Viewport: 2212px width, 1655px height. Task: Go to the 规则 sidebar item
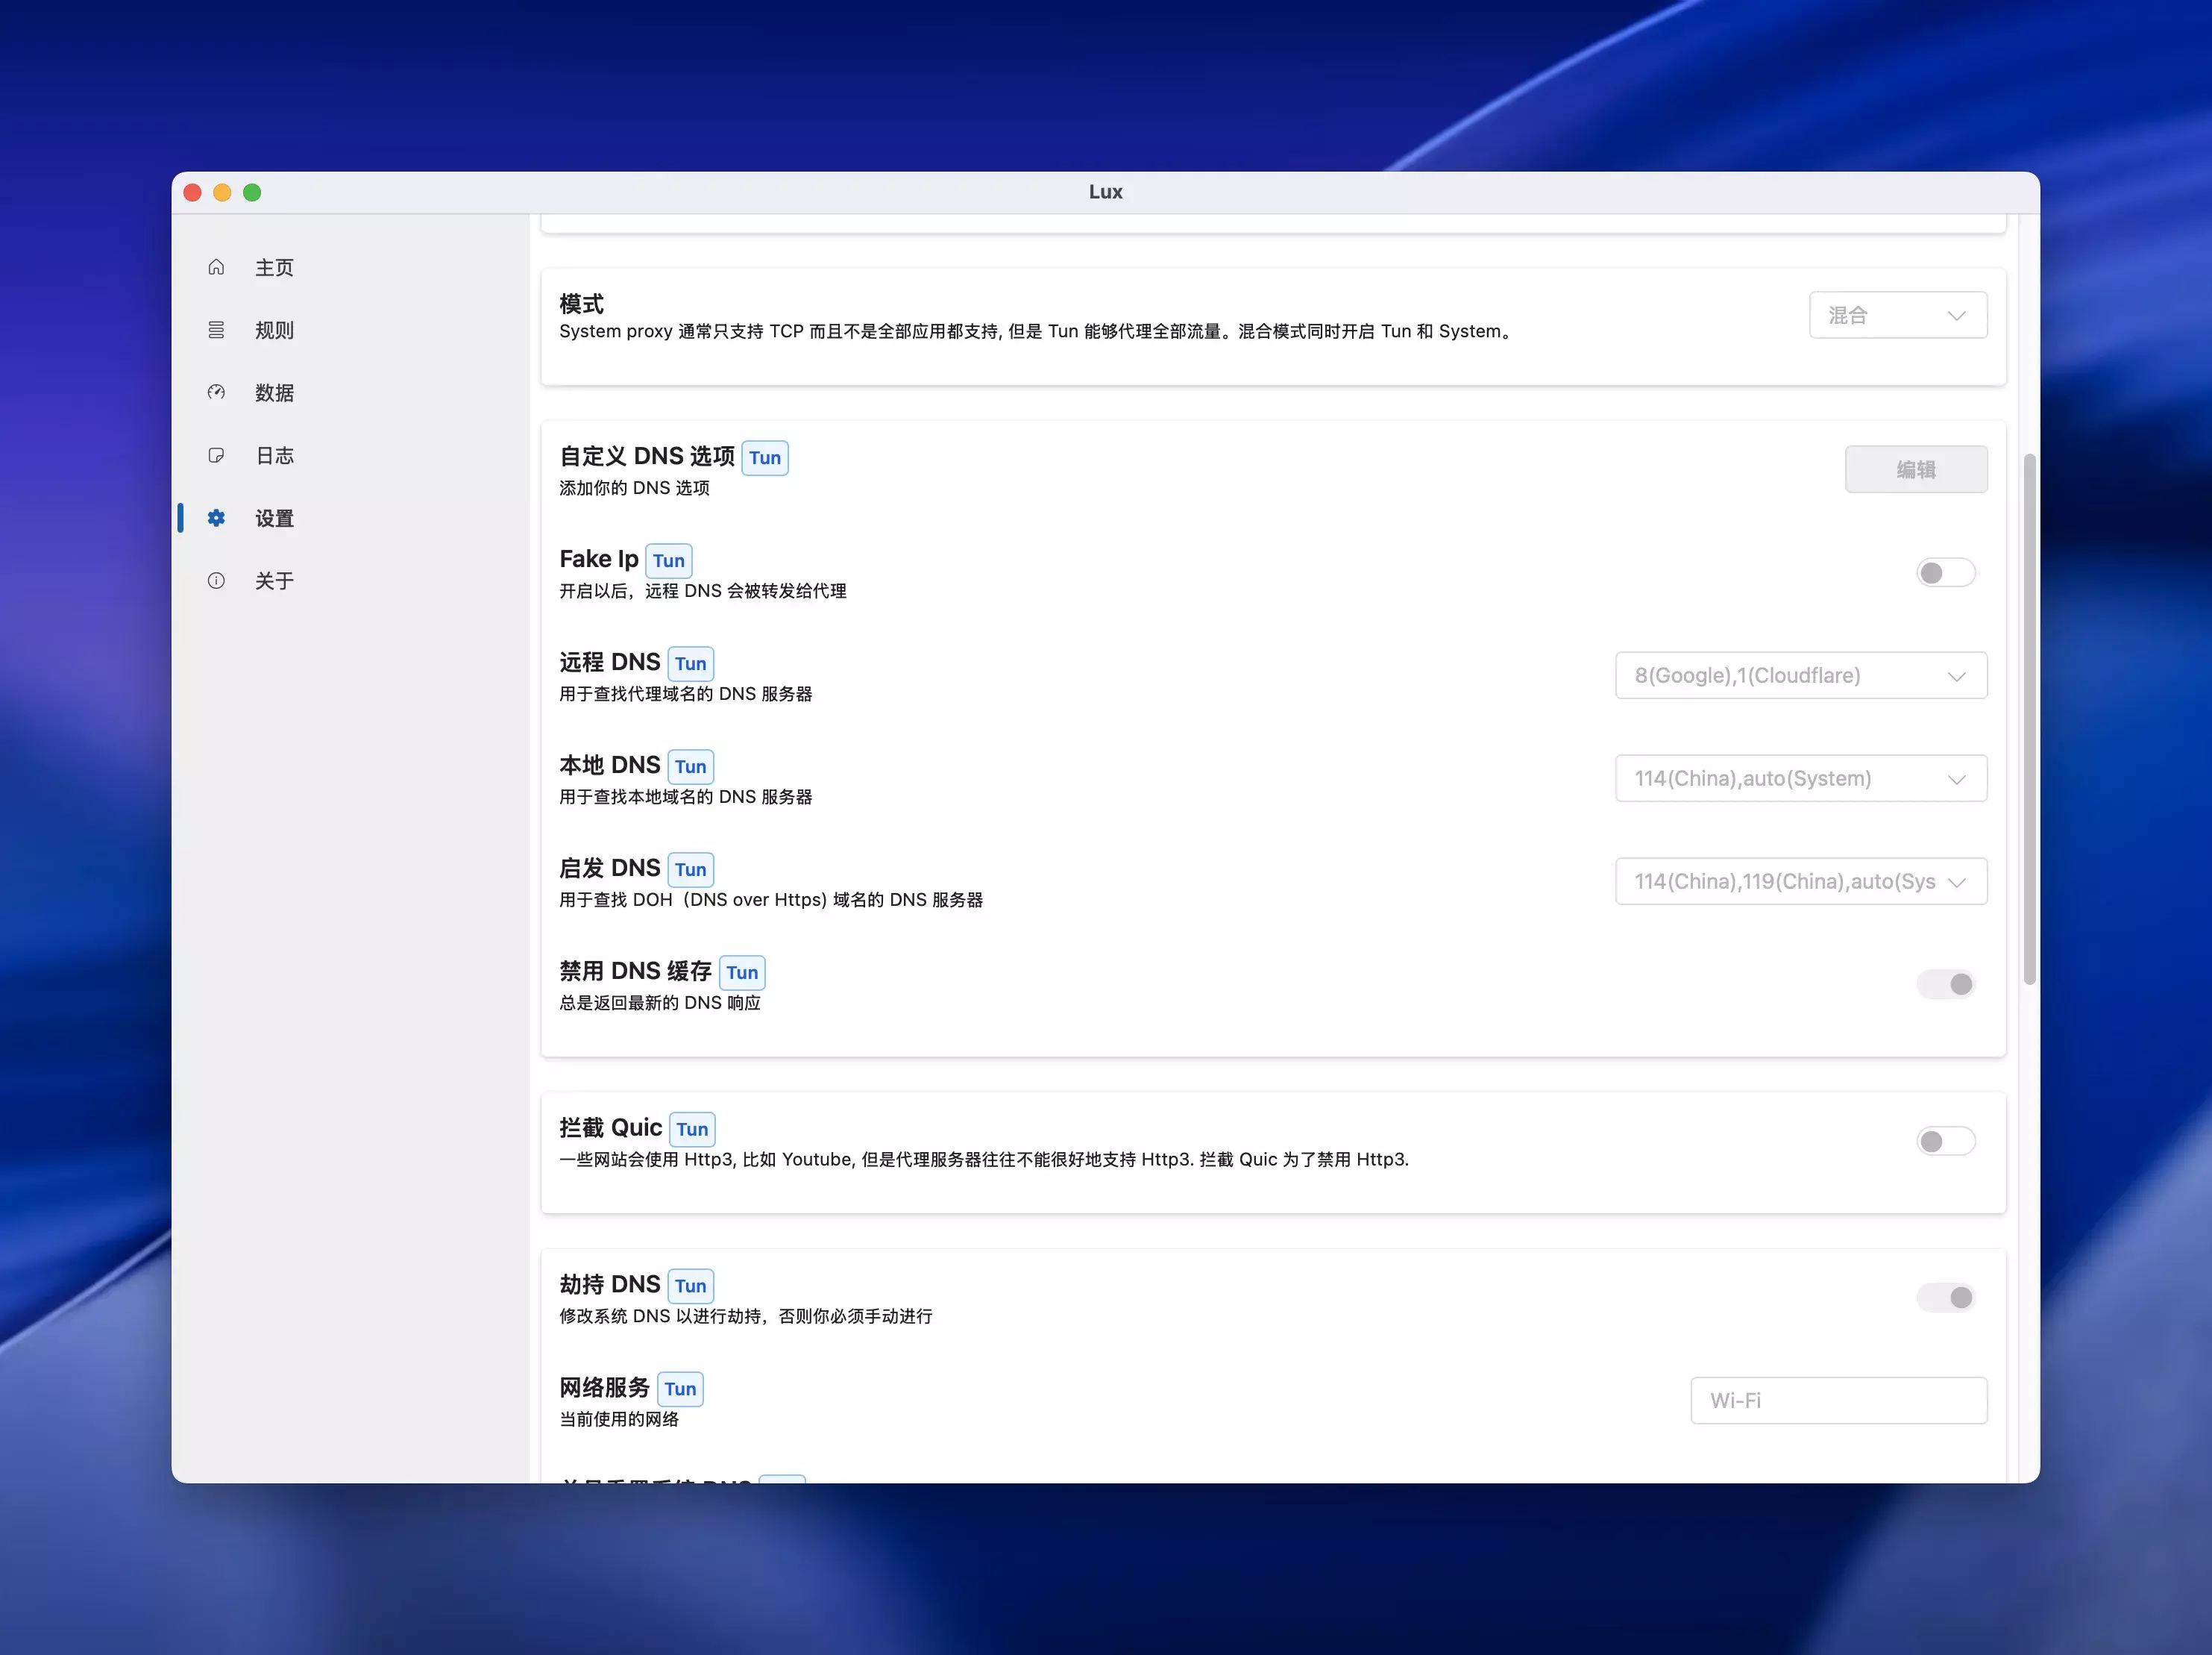(274, 331)
